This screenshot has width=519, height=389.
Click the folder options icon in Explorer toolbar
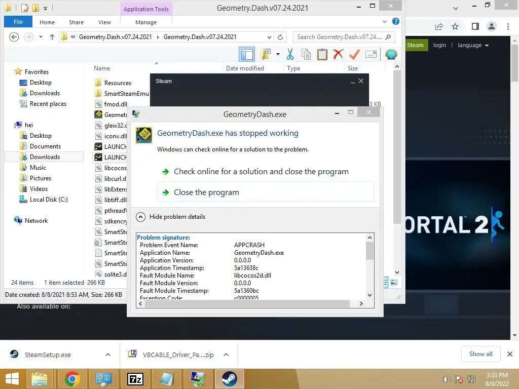(x=266, y=54)
